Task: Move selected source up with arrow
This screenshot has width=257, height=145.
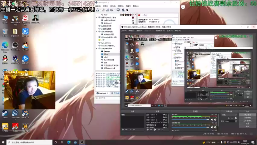Action: tap(159, 130)
